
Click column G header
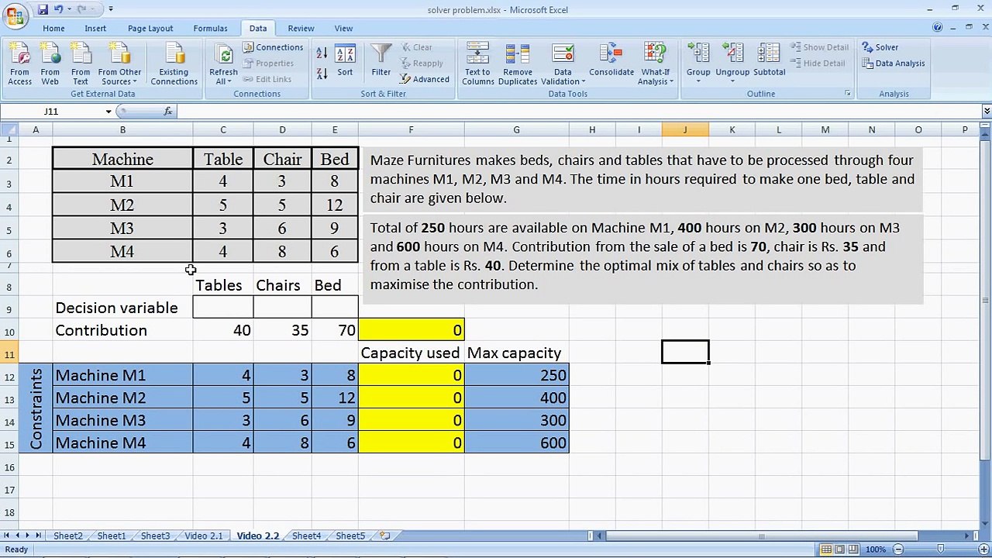click(x=516, y=130)
